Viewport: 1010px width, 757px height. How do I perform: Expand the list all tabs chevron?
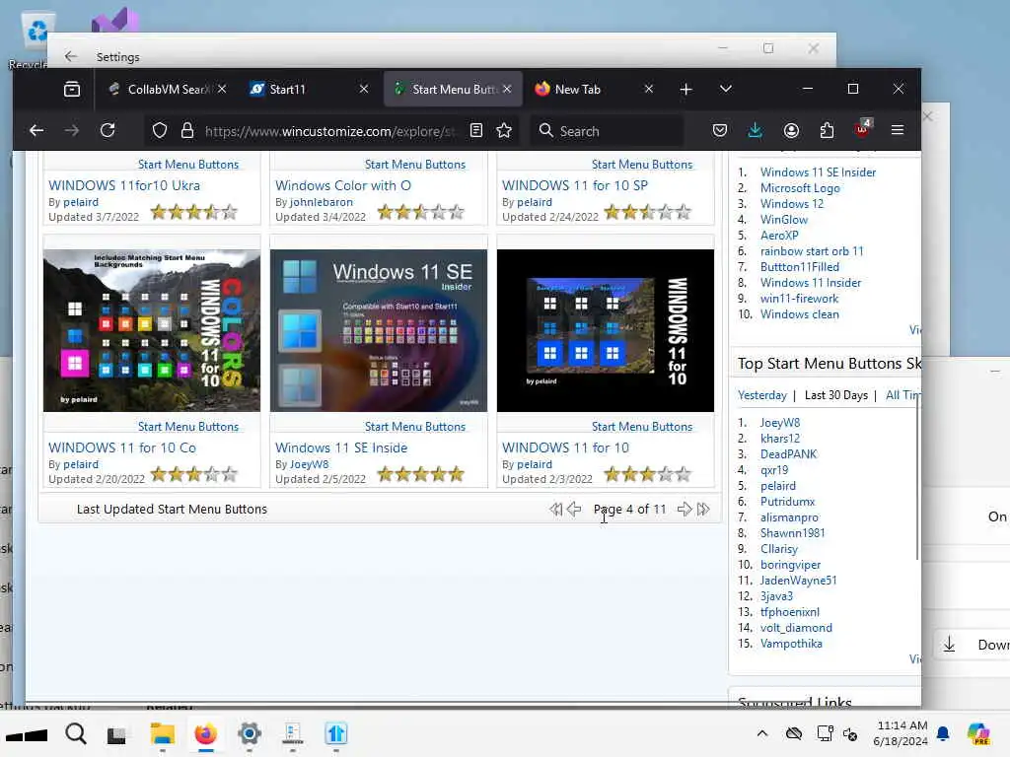point(725,89)
